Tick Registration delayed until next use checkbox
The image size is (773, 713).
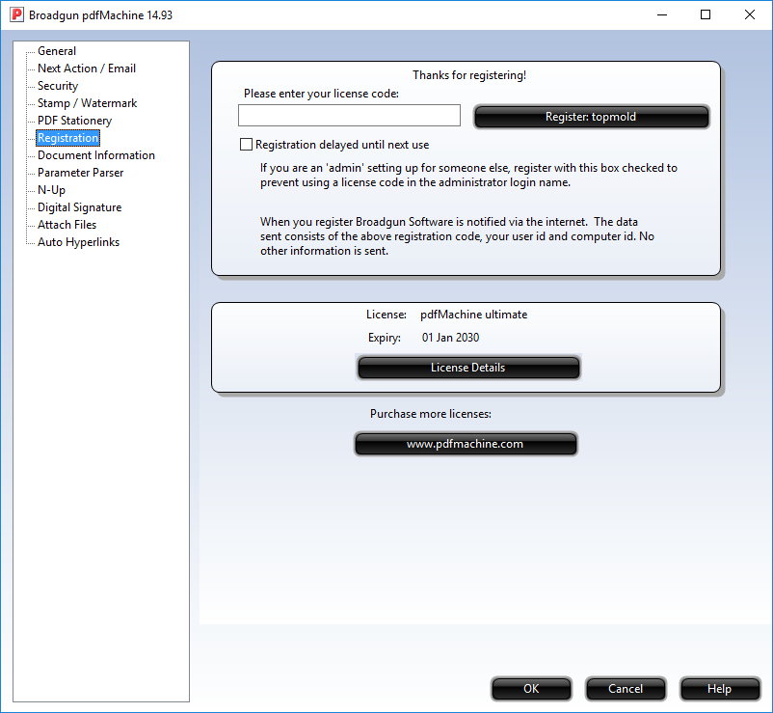pos(246,145)
